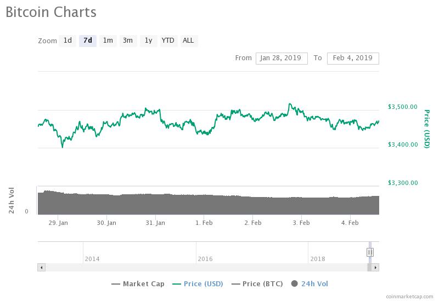Toggle Price (BTC) series in legend
This screenshot has height=301, width=439.
(257, 284)
